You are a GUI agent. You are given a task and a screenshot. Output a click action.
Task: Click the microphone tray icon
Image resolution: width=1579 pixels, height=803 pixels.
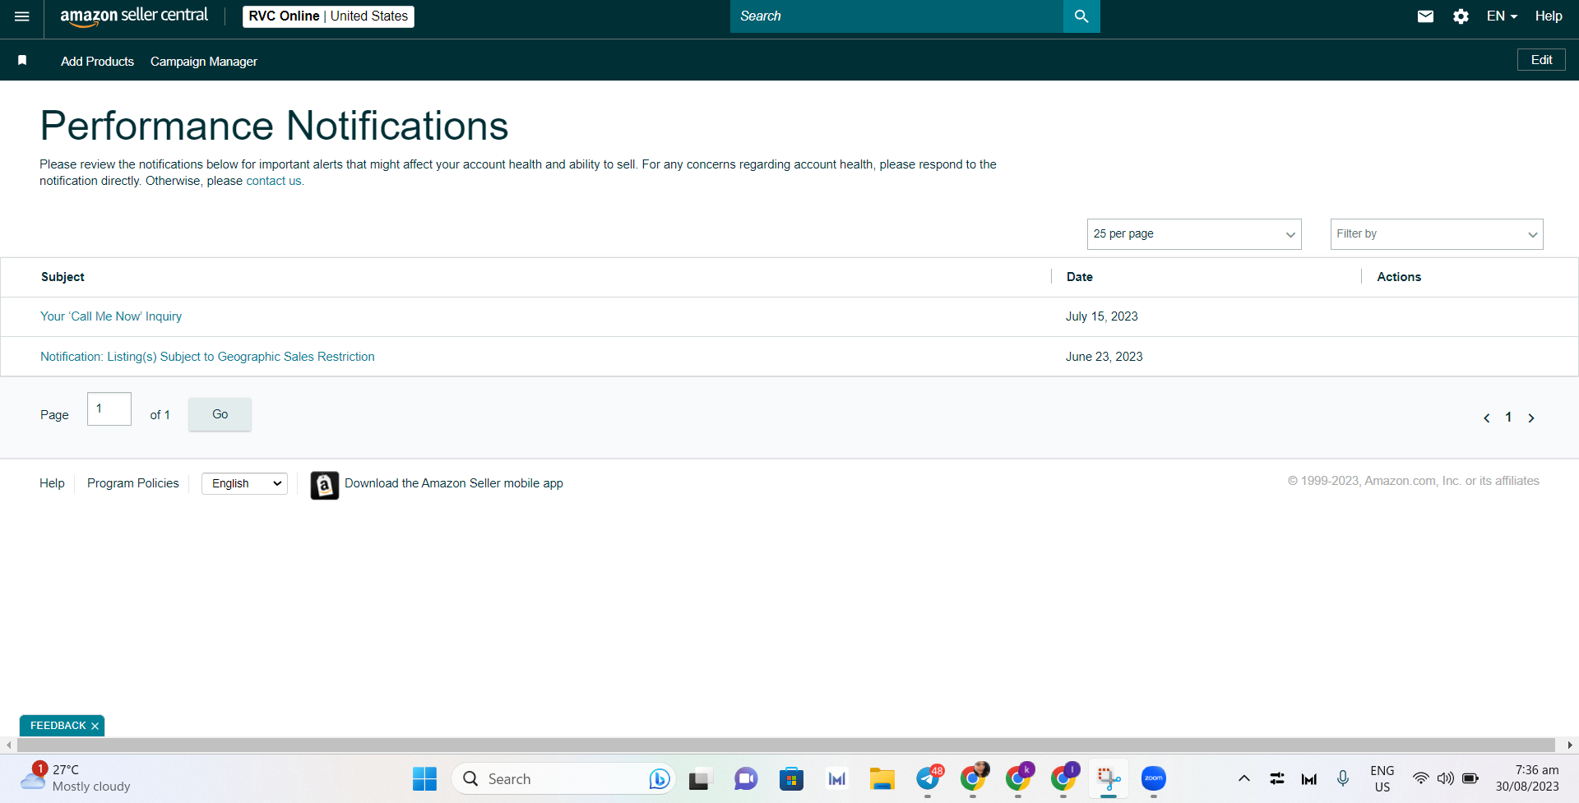[1343, 778]
